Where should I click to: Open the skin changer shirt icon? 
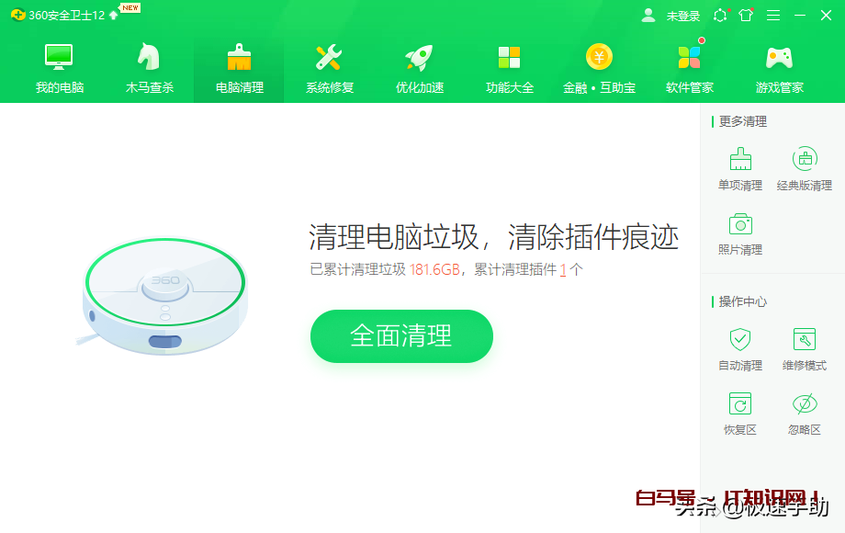[746, 15]
